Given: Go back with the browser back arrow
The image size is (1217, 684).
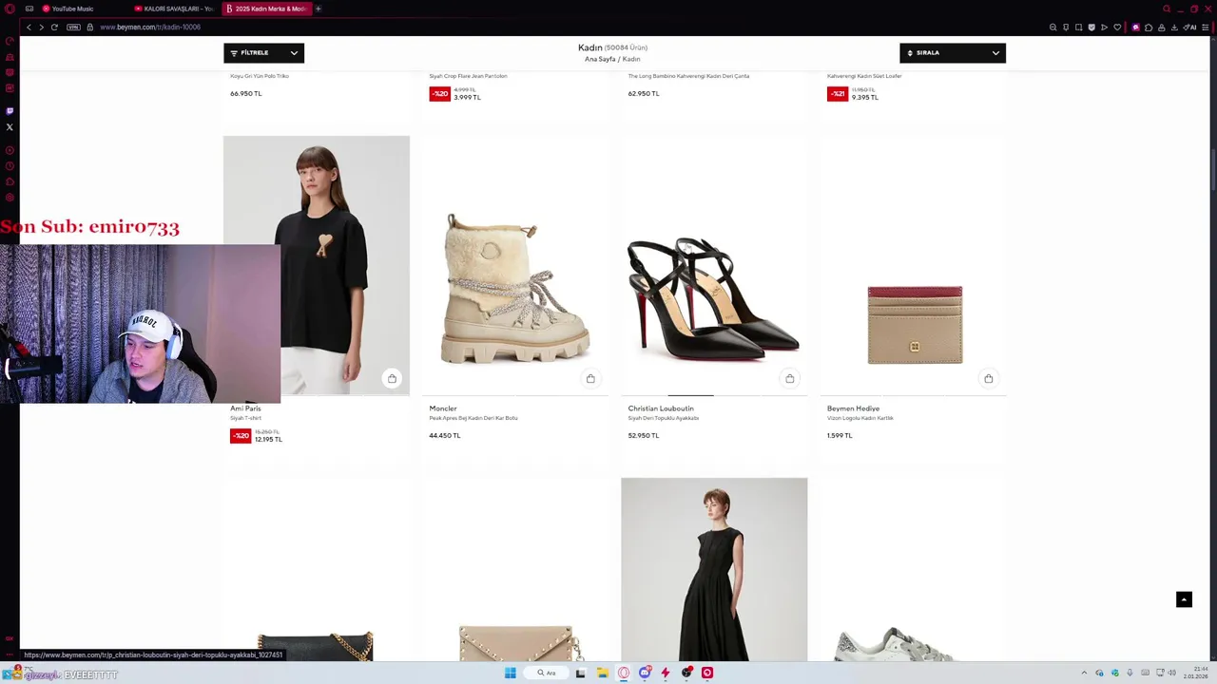Looking at the screenshot, I should (29, 27).
